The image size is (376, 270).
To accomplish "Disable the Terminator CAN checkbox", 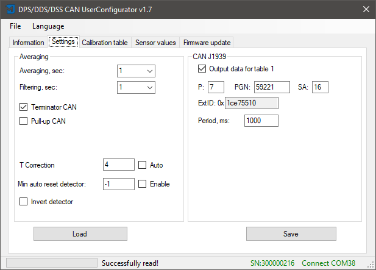I will tap(24, 107).
